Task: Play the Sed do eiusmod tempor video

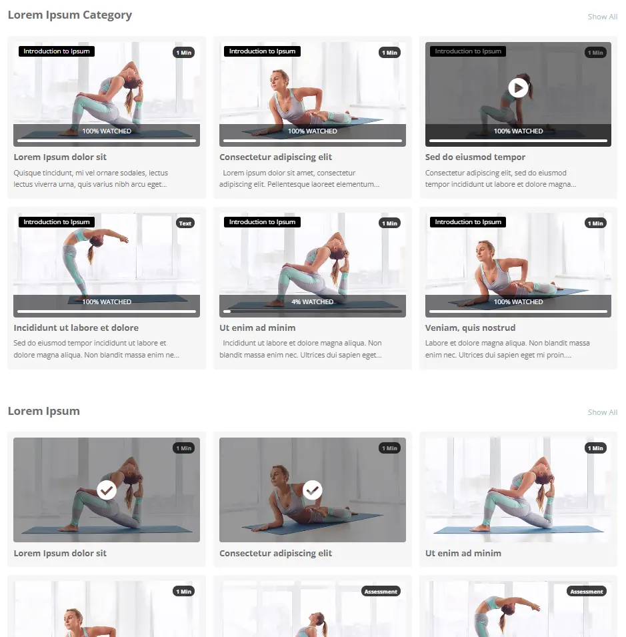Action: pos(518,88)
